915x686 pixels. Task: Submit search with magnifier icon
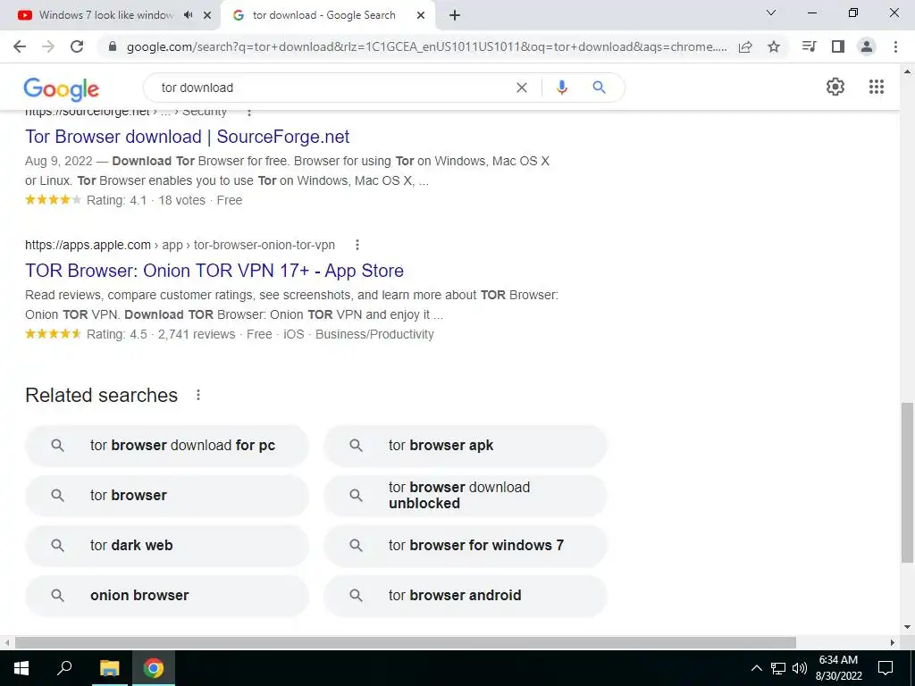[x=599, y=88]
